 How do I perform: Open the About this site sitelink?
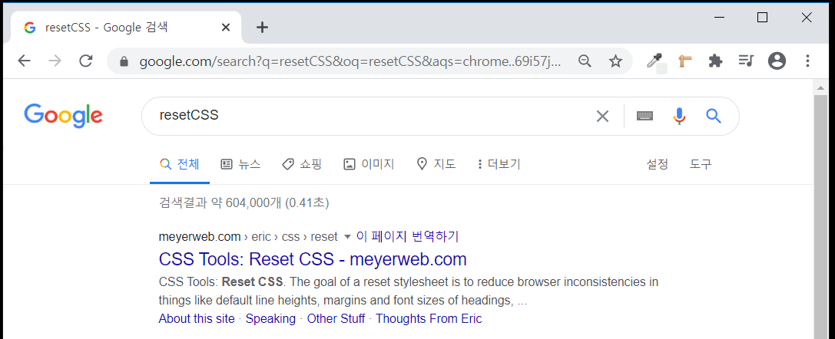[x=197, y=319]
